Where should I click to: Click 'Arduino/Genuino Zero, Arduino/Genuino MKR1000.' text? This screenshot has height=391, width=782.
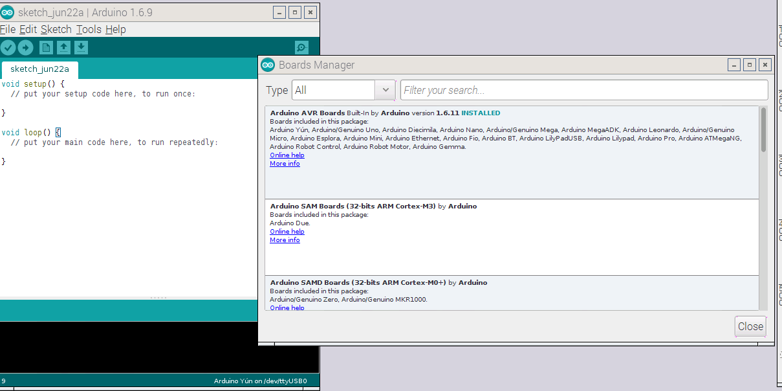[x=349, y=300]
